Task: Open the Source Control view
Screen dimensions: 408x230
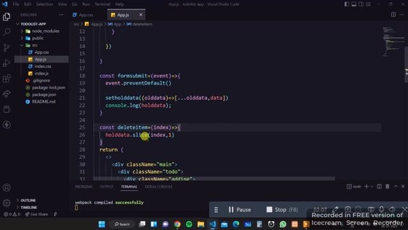Action: pos(6,47)
